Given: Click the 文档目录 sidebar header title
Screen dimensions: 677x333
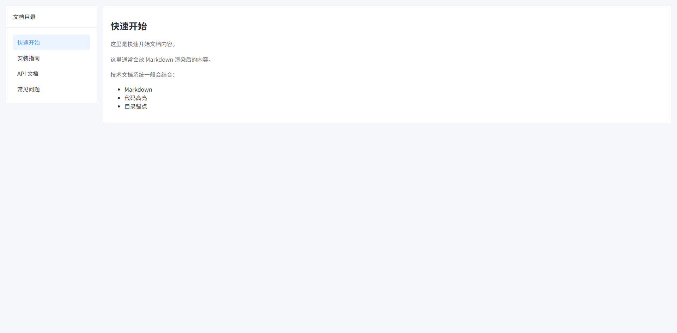Looking at the screenshot, I should (x=24, y=17).
